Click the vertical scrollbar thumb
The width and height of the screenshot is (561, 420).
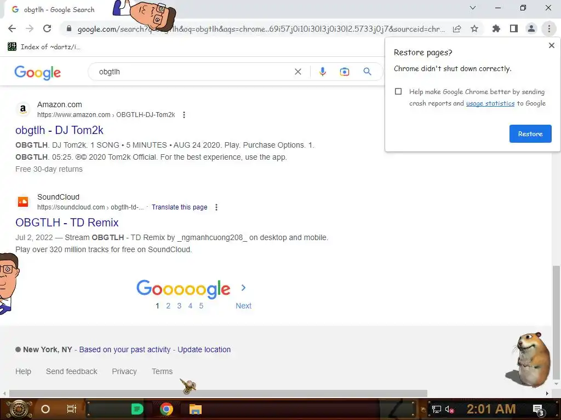coord(556,322)
